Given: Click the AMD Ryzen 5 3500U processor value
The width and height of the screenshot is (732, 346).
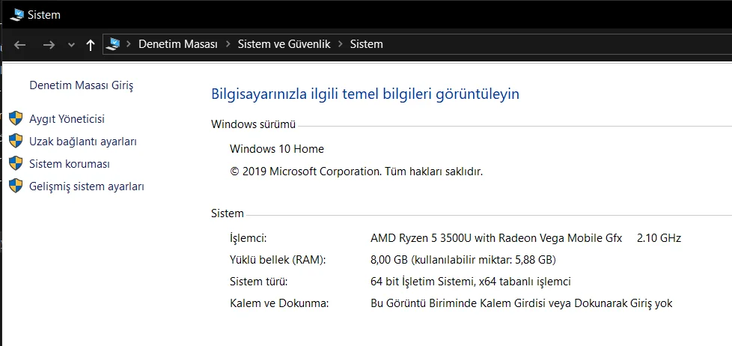Looking at the screenshot, I should [x=496, y=238].
